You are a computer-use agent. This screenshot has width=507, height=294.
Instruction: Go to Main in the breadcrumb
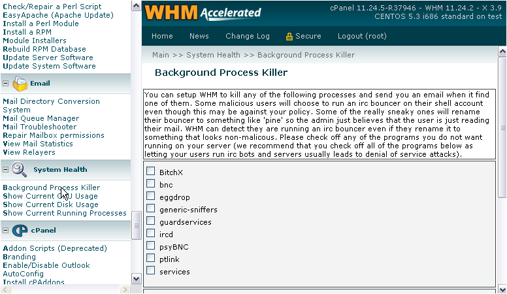(160, 55)
